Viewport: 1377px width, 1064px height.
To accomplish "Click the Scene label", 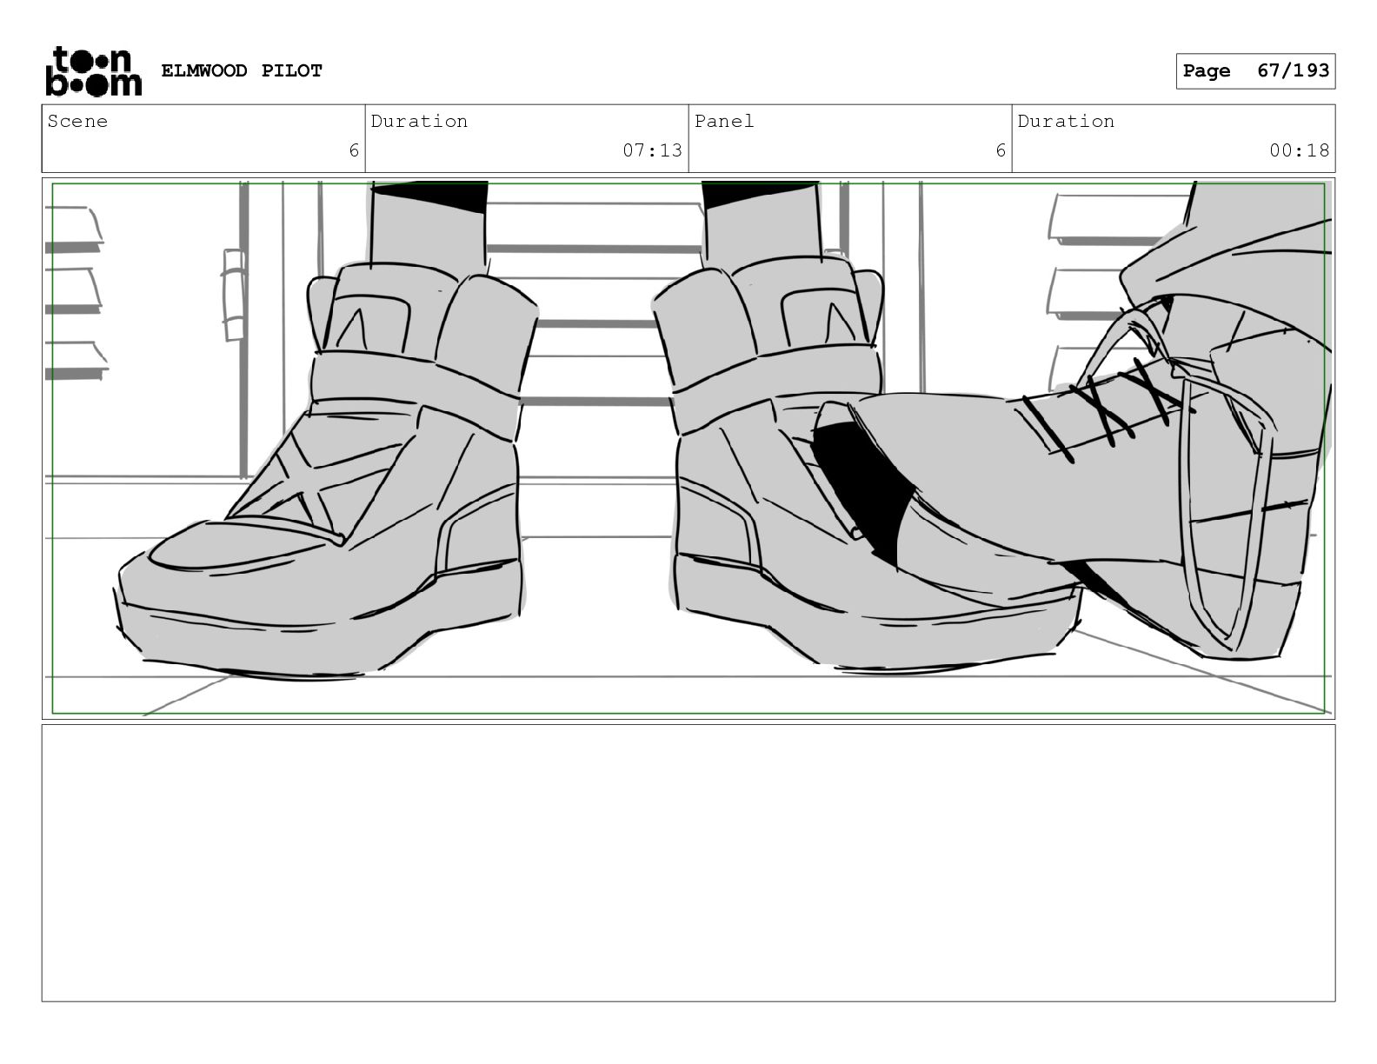I will click(77, 122).
